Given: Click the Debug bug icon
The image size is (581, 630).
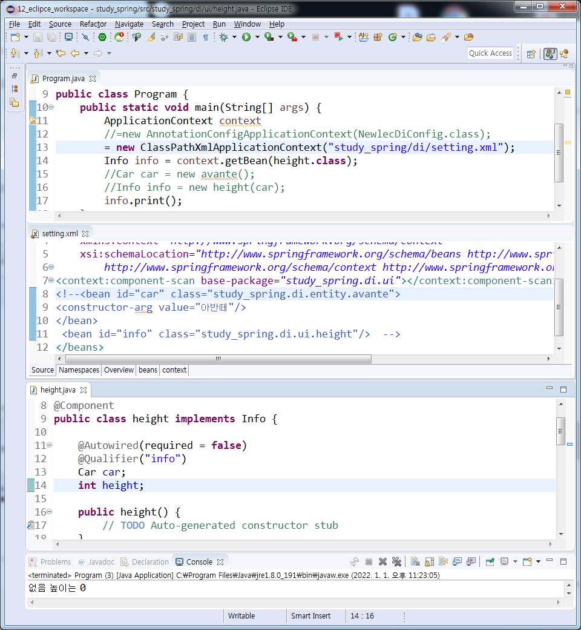Looking at the screenshot, I should pyautogui.click(x=224, y=38).
